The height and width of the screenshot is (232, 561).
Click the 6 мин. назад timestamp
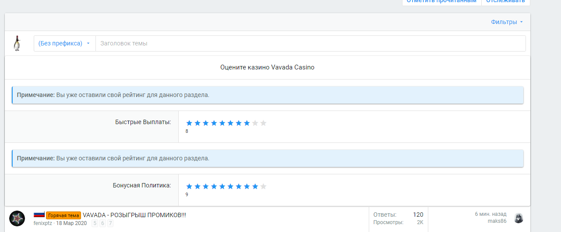[x=490, y=214]
